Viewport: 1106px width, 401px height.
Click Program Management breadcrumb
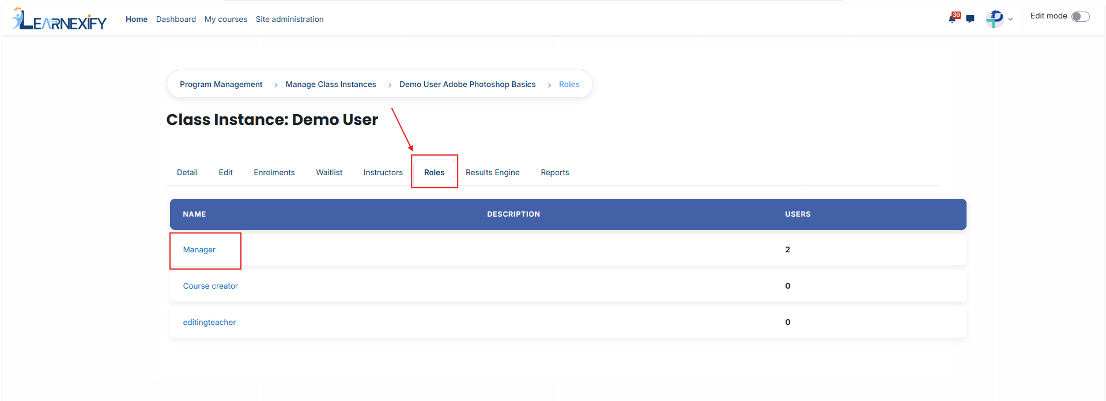pos(221,84)
